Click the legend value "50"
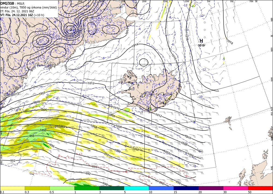 point(250,192)
